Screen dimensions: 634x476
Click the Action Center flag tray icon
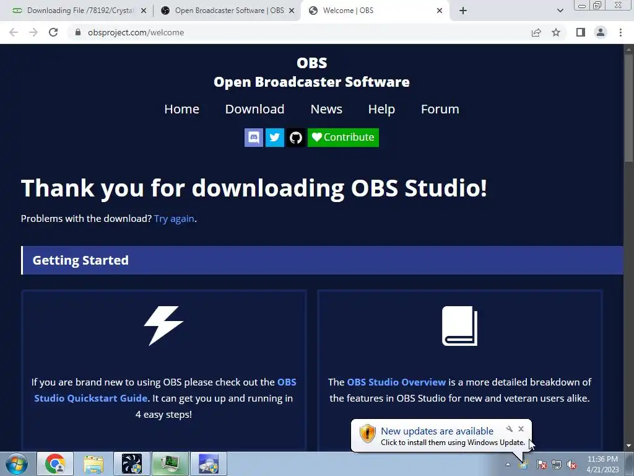click(x=542, y=465)
